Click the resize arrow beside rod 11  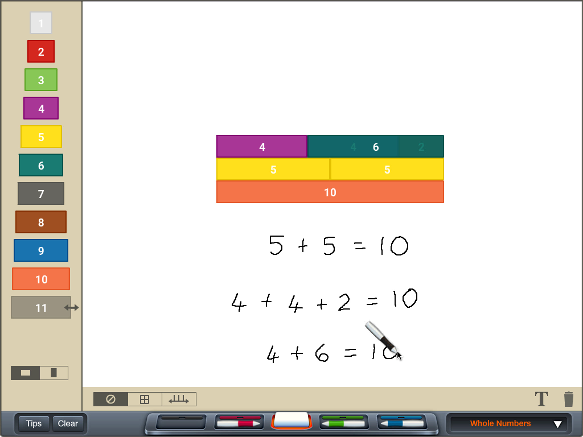tap(72, 308)
